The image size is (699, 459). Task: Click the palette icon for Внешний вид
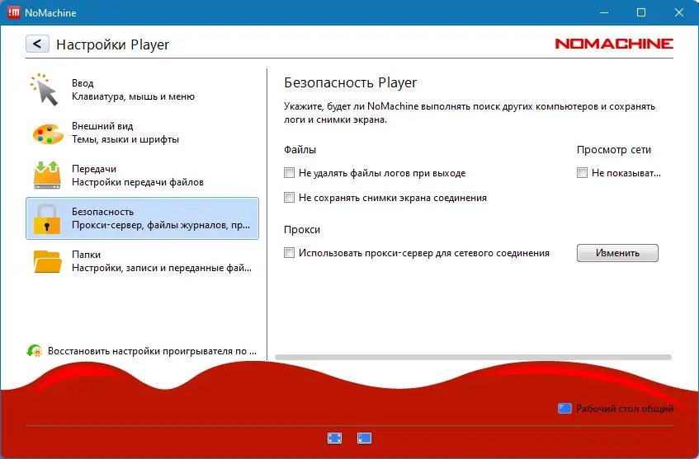click(x=48, y=133)
